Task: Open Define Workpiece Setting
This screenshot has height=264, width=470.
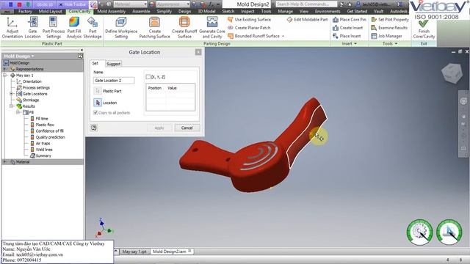Action: coord(121,28)
